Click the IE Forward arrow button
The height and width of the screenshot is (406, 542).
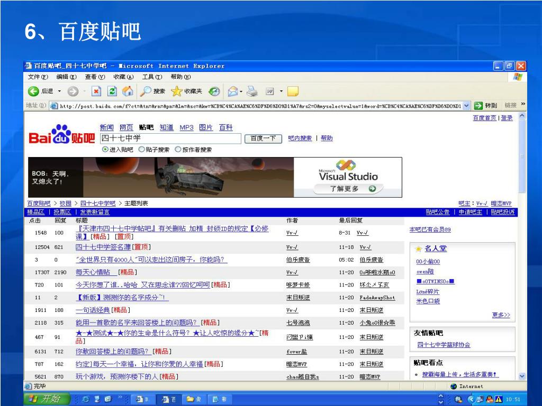click(73, 91)
